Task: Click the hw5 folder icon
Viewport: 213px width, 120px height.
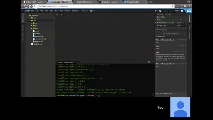Action: pos(32,20)
